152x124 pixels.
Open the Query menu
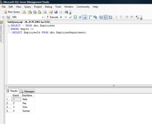pos(28,7)
